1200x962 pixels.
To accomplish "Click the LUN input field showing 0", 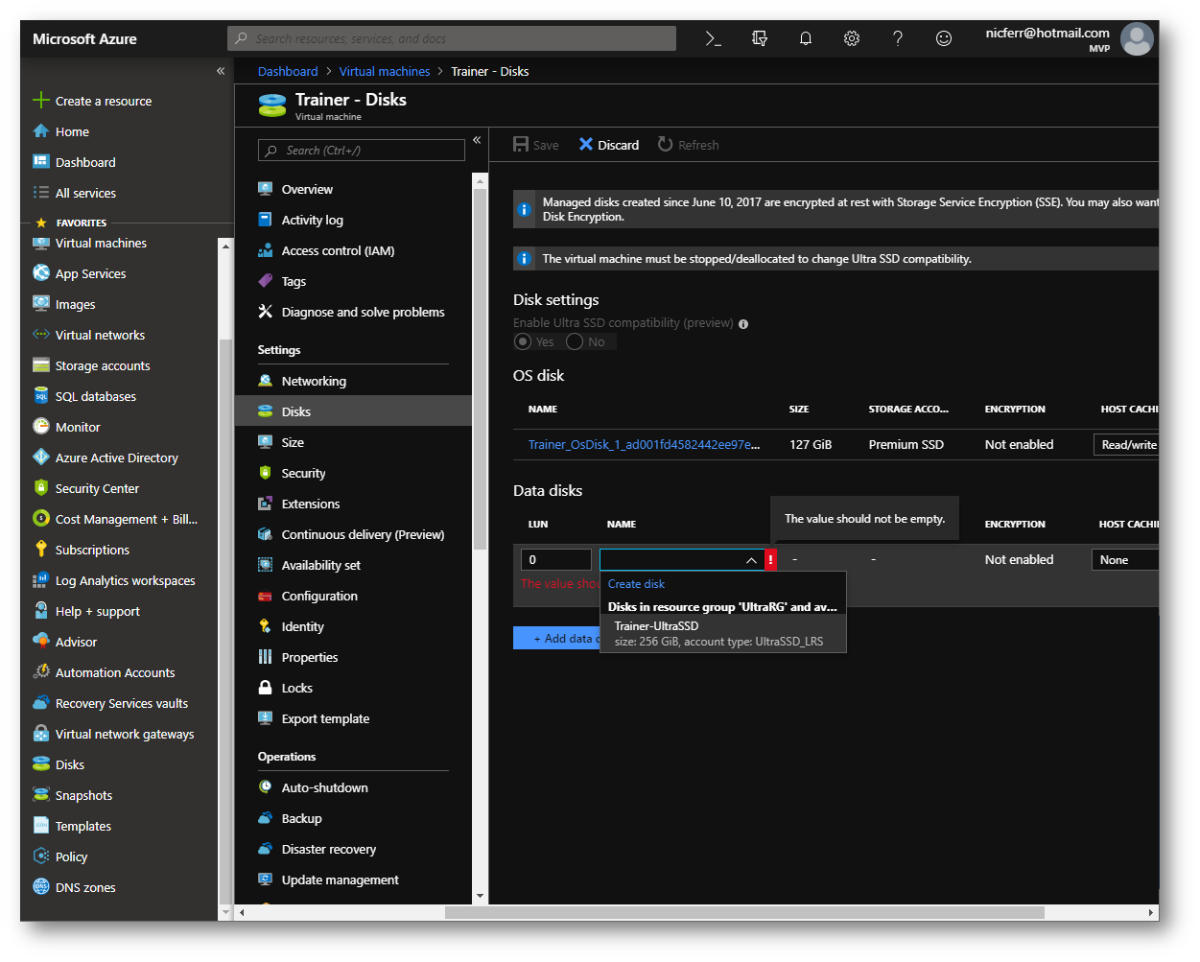I will coord(556,560).
